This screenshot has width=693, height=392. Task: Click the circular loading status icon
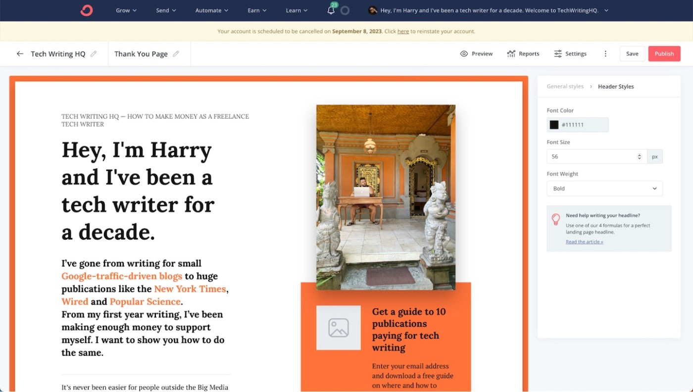pyautogui.click(x=346, y=10)
